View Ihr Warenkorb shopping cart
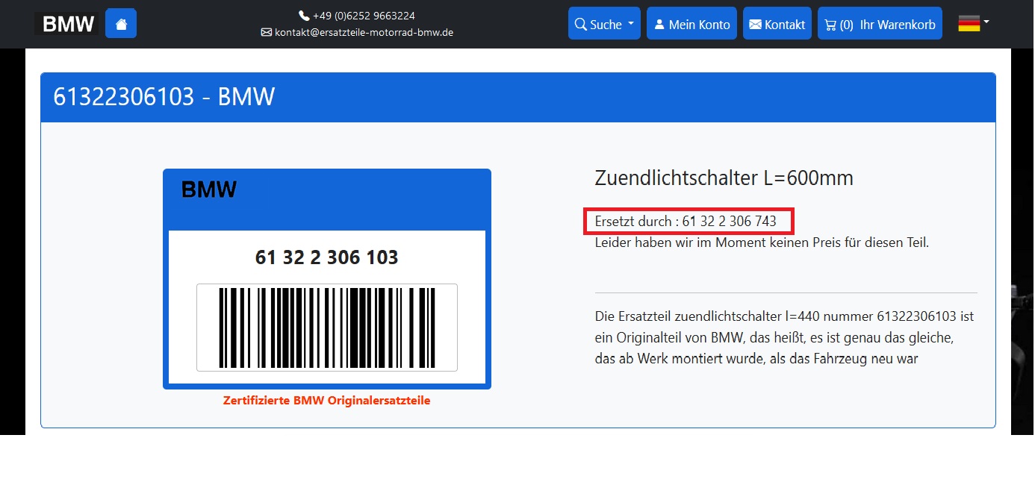This screenshot has height=482, width=1035. coord(880,24)
